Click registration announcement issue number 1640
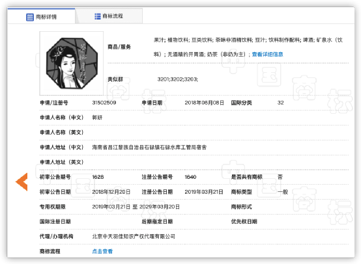 190,177
